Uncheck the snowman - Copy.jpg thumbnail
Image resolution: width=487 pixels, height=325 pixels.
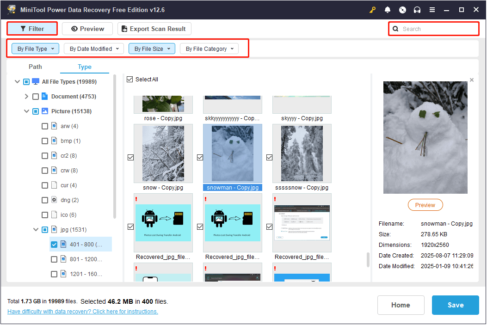click(x=200, y=157)
